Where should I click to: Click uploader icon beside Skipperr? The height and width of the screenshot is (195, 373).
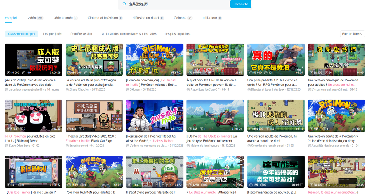128,89
